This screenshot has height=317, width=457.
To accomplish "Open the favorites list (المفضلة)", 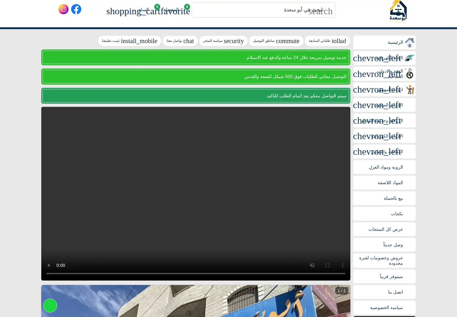I will pos(175,10).
